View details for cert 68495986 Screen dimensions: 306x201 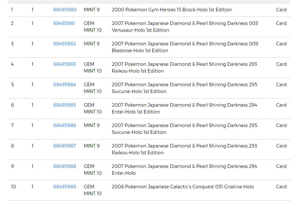coord(65,125)
